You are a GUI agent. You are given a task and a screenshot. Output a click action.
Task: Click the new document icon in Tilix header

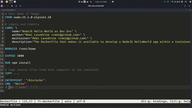click(16, 6)
